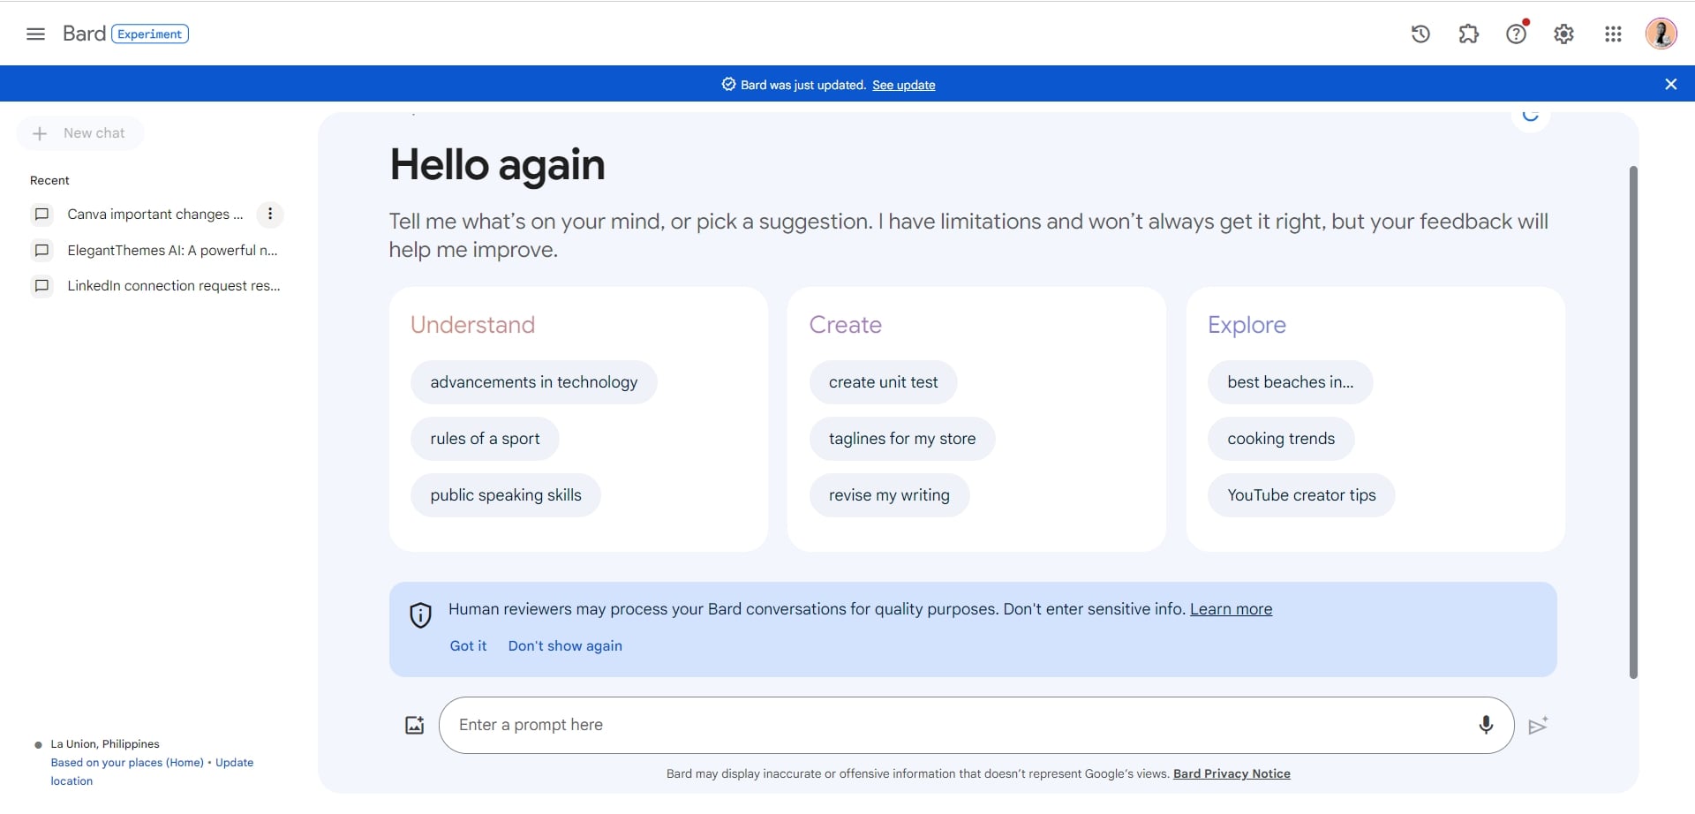Open the Help question mark icon
The width and height of the screenshot is (1695, 814).
coord(1517,34)
